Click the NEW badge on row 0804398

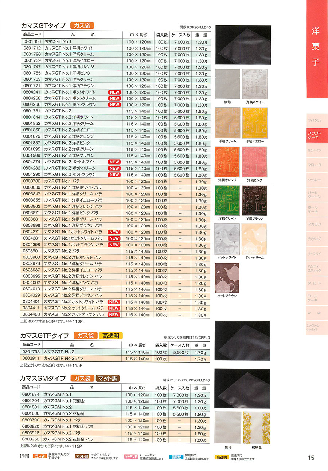point(114,245)
